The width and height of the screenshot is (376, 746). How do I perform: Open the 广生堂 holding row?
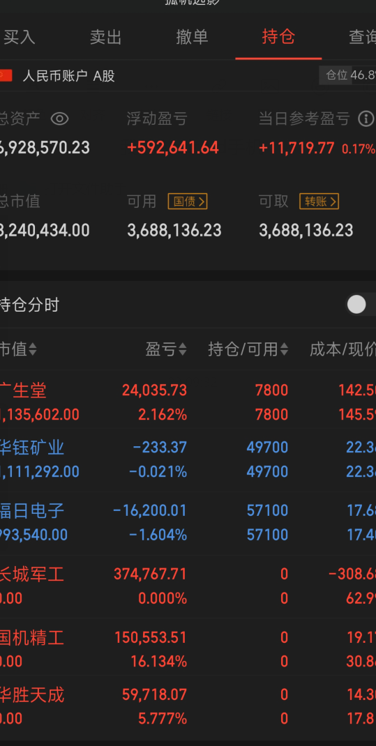(188, 402)
